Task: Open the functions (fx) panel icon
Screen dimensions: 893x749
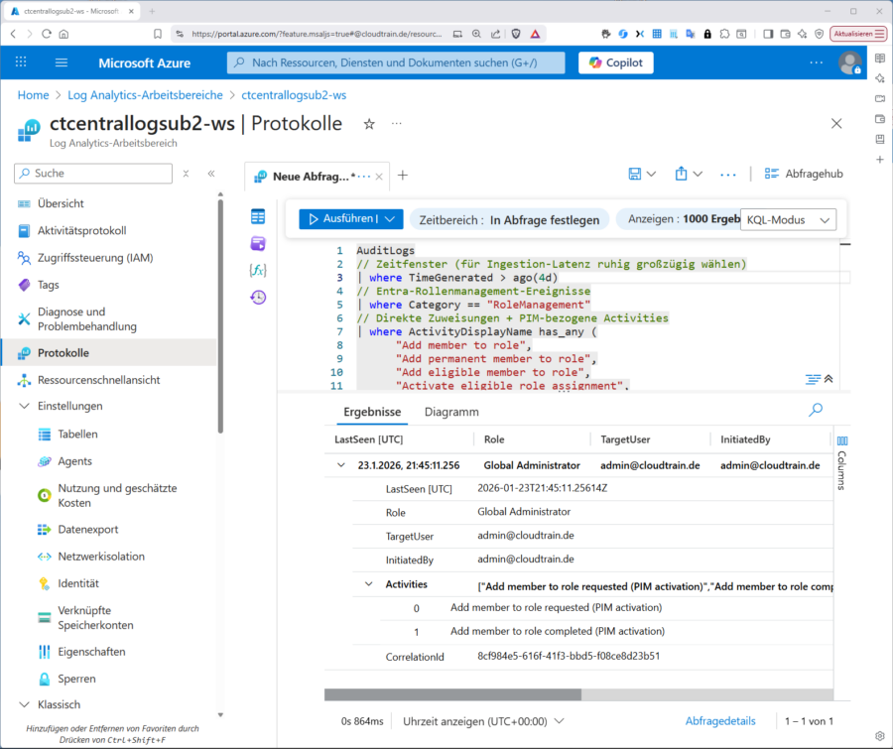Action: [x=258, y=270]
